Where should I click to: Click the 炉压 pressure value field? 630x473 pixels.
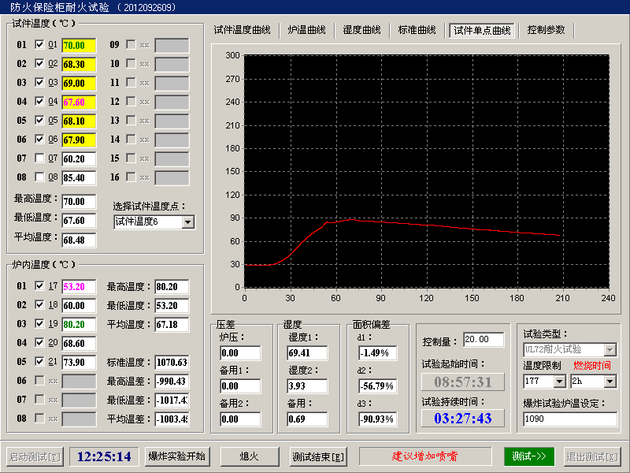(239, 352)
